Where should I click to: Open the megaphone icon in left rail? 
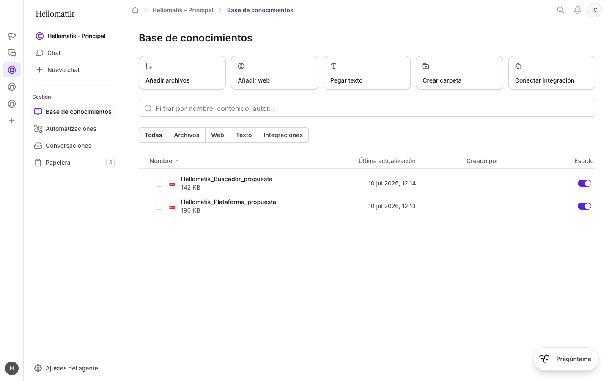coord(12,36)
